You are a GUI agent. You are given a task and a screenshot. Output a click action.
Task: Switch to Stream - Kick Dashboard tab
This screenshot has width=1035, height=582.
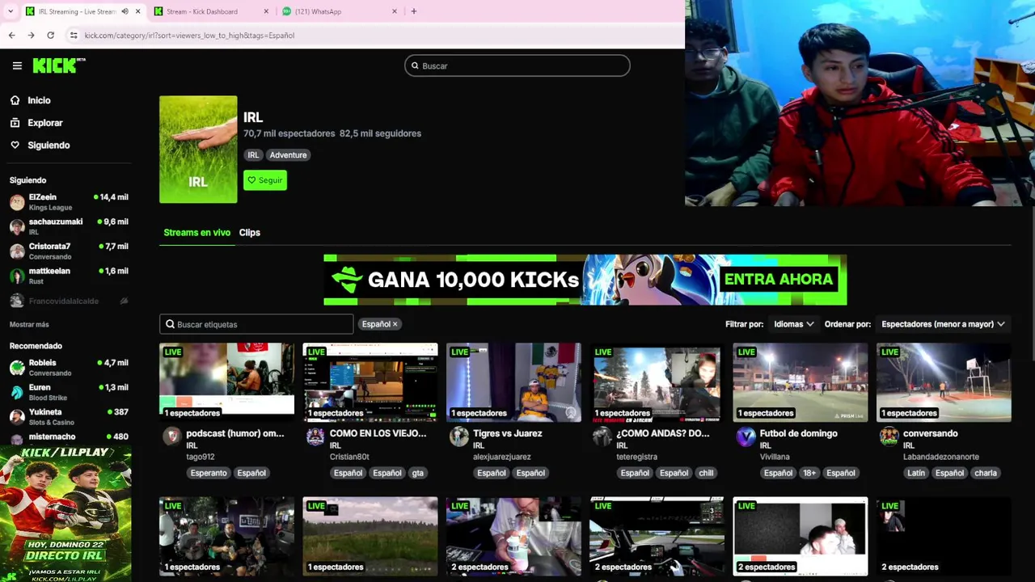202,11
